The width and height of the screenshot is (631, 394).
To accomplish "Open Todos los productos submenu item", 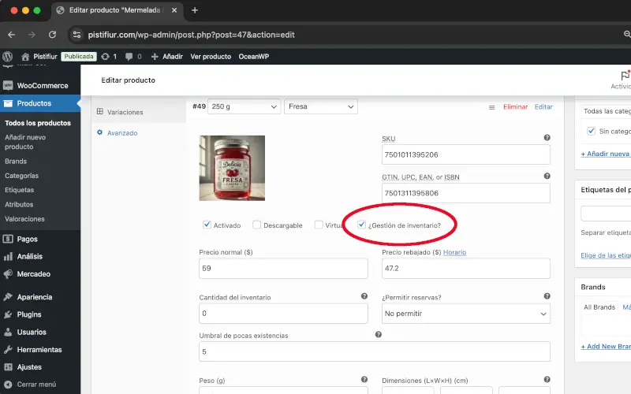I will pos(38,123).
